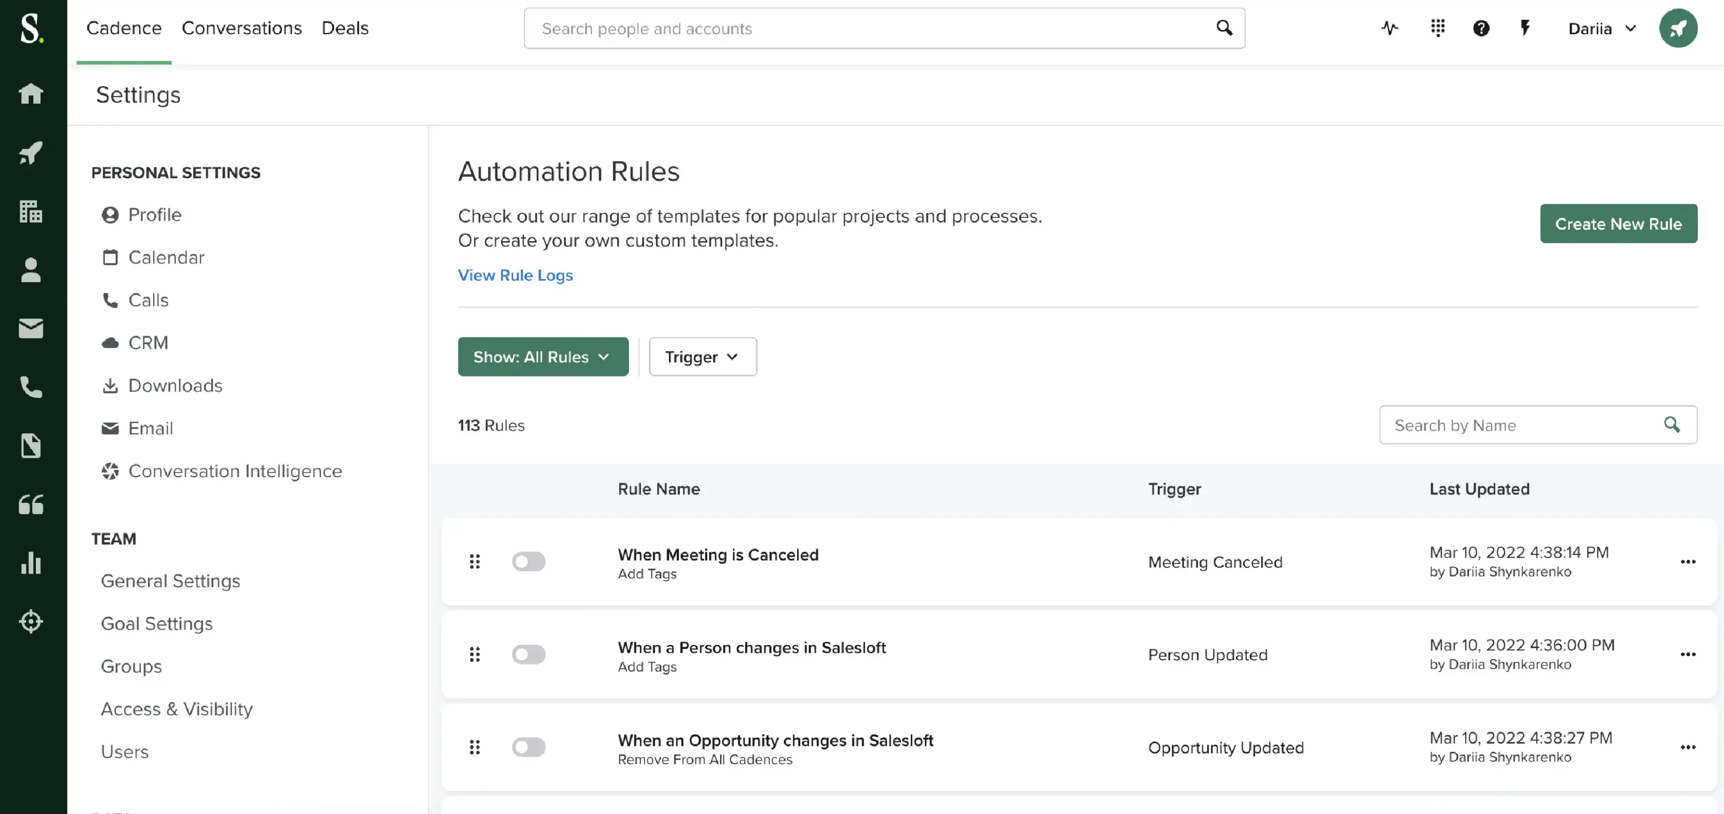Viewport: 1724px width, 814px height.
Task: Open When a Person changes in Salesloft name
Action: click(752, 648)
